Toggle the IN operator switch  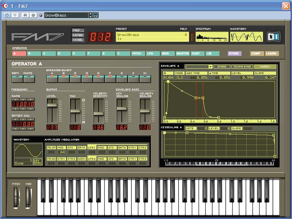coord(145,79)
